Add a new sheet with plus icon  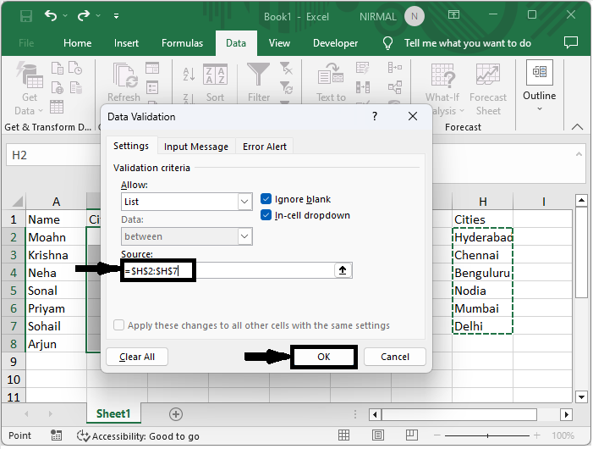(x=176, y=413)
